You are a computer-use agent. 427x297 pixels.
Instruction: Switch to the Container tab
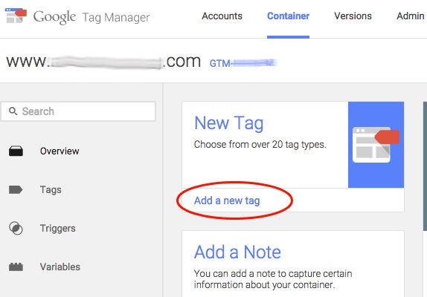tap(288, 16)
